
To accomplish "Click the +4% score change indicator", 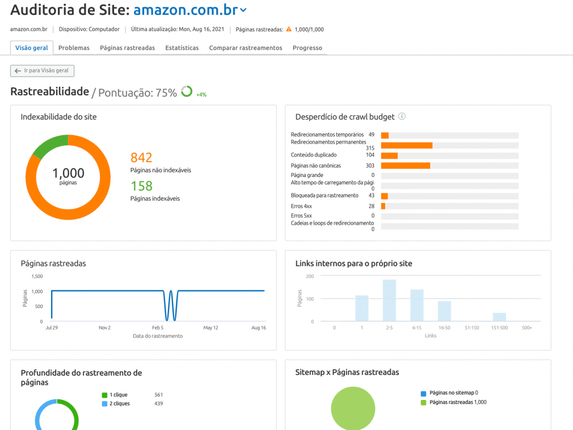I will point(201,95).
